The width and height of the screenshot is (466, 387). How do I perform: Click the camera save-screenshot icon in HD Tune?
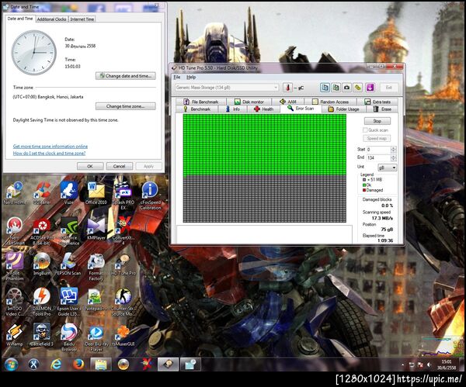346,88
